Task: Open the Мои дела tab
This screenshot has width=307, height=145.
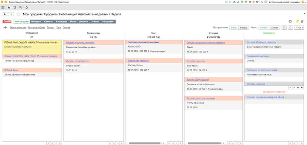Action: [36, 21]
